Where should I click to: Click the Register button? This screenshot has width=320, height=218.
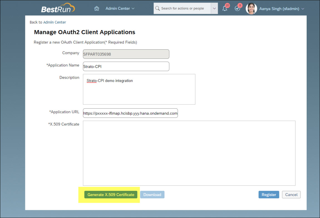point(269,195)
